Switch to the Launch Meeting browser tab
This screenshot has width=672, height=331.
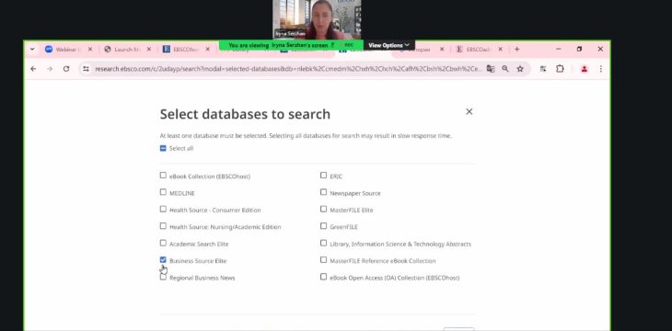[x=127, y=50]
